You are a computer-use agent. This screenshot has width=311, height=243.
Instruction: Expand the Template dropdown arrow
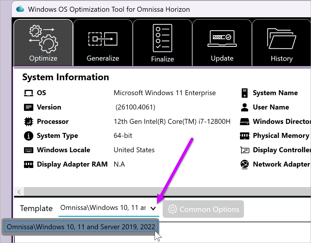(153, 208)
